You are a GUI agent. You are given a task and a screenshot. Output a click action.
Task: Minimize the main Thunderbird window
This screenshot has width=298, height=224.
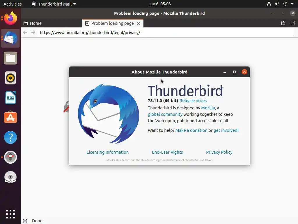(x=273, y=13)
